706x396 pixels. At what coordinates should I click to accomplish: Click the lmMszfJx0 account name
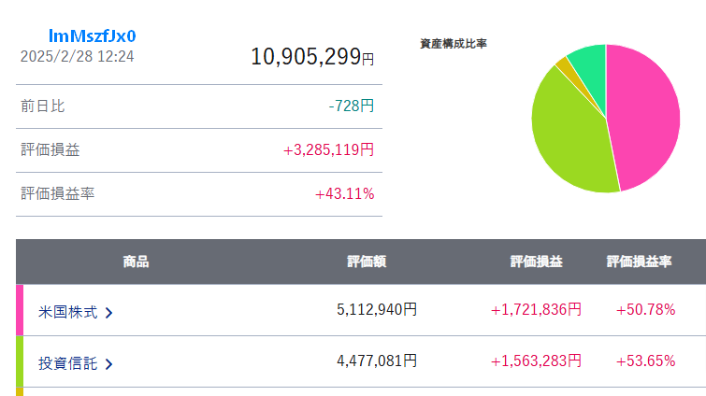[93, 36]
